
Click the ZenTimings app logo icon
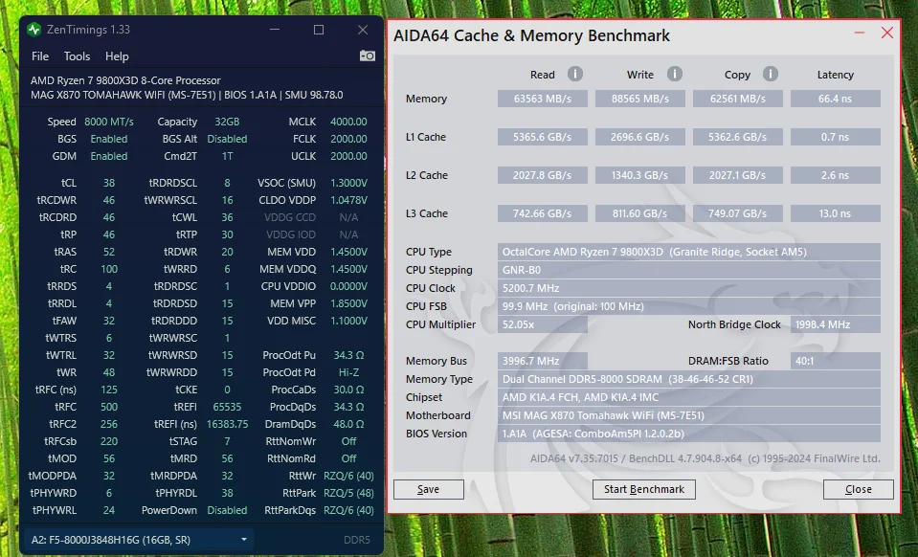pyautogui.click(x=34, y=30)
